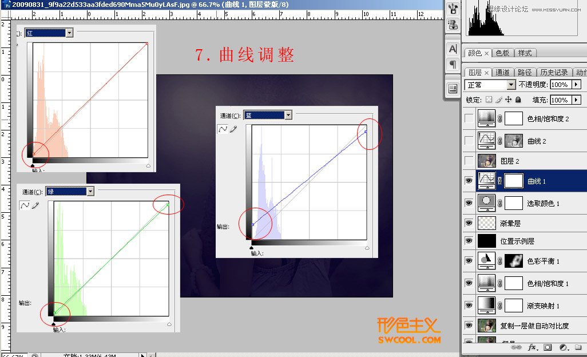Click 色相/饱和度 1 adjustment thumbnail icon
Screen dimensions: 587x357
coord(487,283)
